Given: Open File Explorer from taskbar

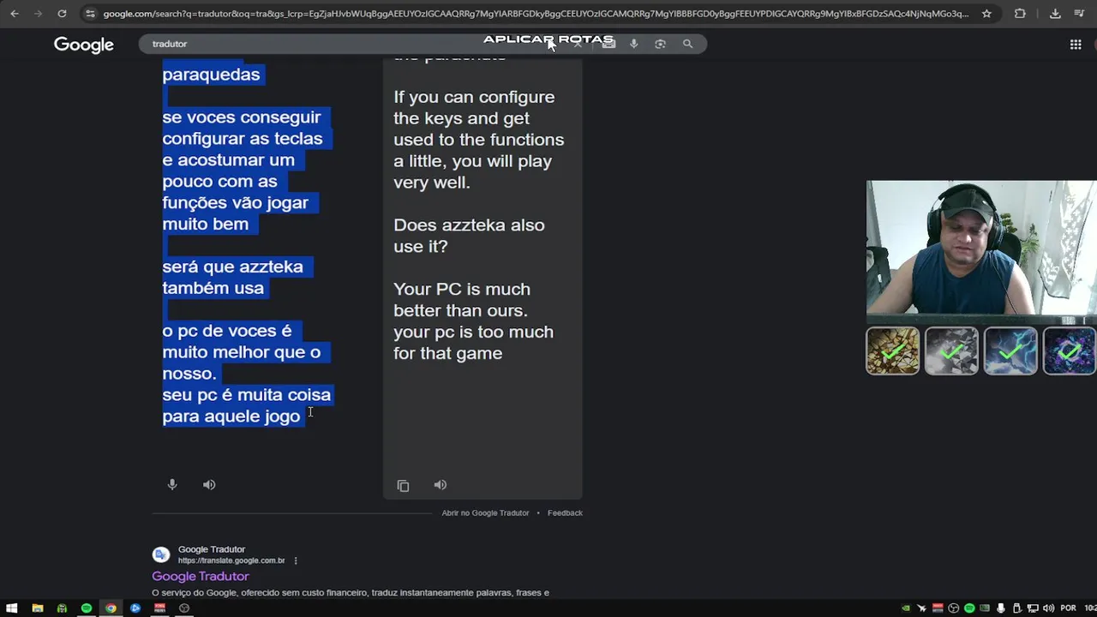Looking at the screenshot, I should pyautogui.click(x=37, y=608).
